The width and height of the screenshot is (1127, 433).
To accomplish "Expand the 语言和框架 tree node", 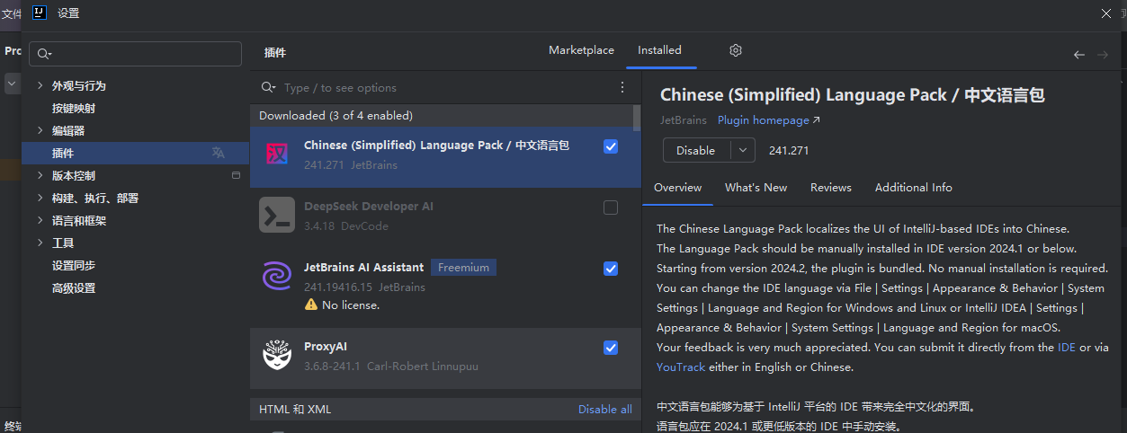I will tap(39, 220).
